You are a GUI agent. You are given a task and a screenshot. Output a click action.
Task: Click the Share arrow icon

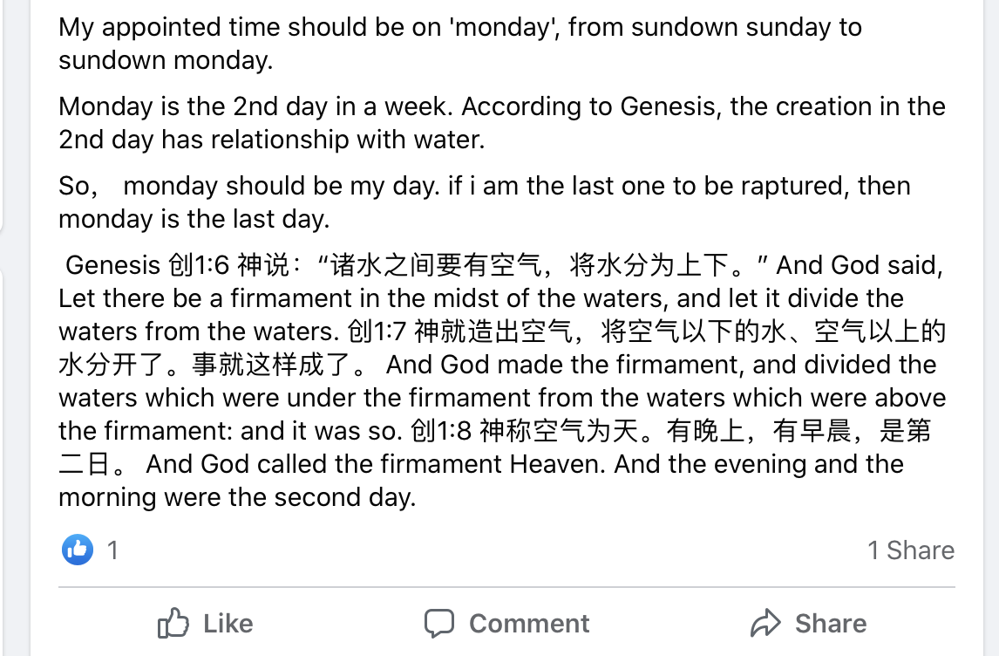point(765,624)
